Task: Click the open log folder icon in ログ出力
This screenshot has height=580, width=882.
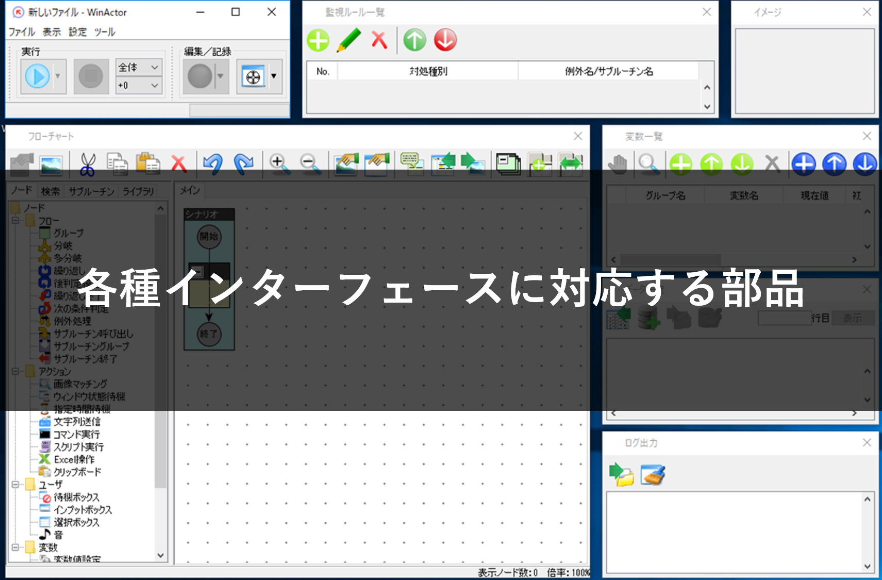Action: pyautogui.click(x=622, y=474)
